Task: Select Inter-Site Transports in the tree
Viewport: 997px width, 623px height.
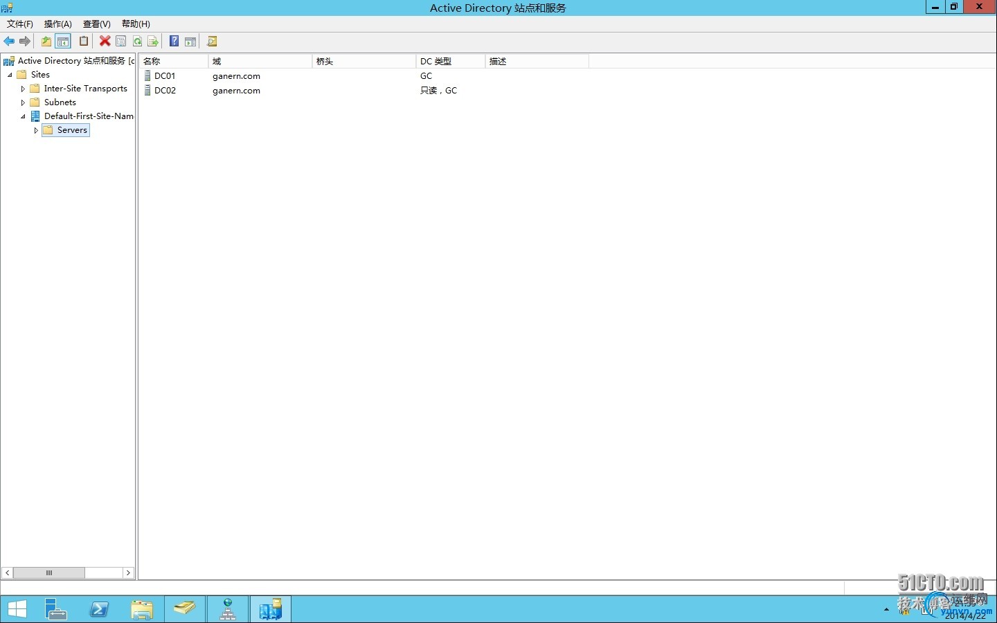Action: [86, 89]
